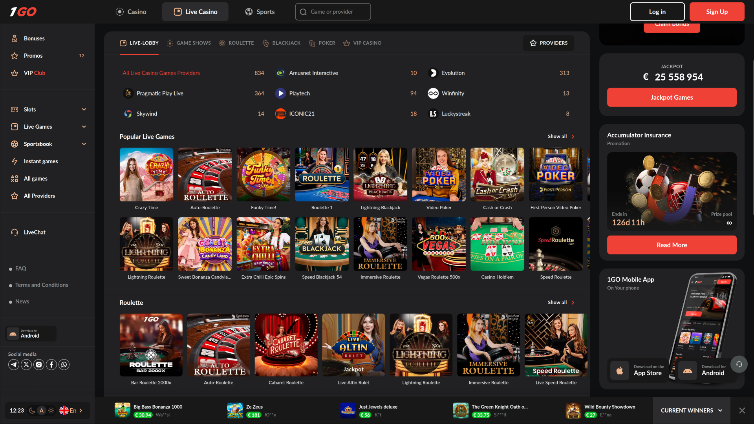Viewport: 754px width, 424px height.
Task: Expand the Live Games sidebar section
Action: click(x=84, y=126)
